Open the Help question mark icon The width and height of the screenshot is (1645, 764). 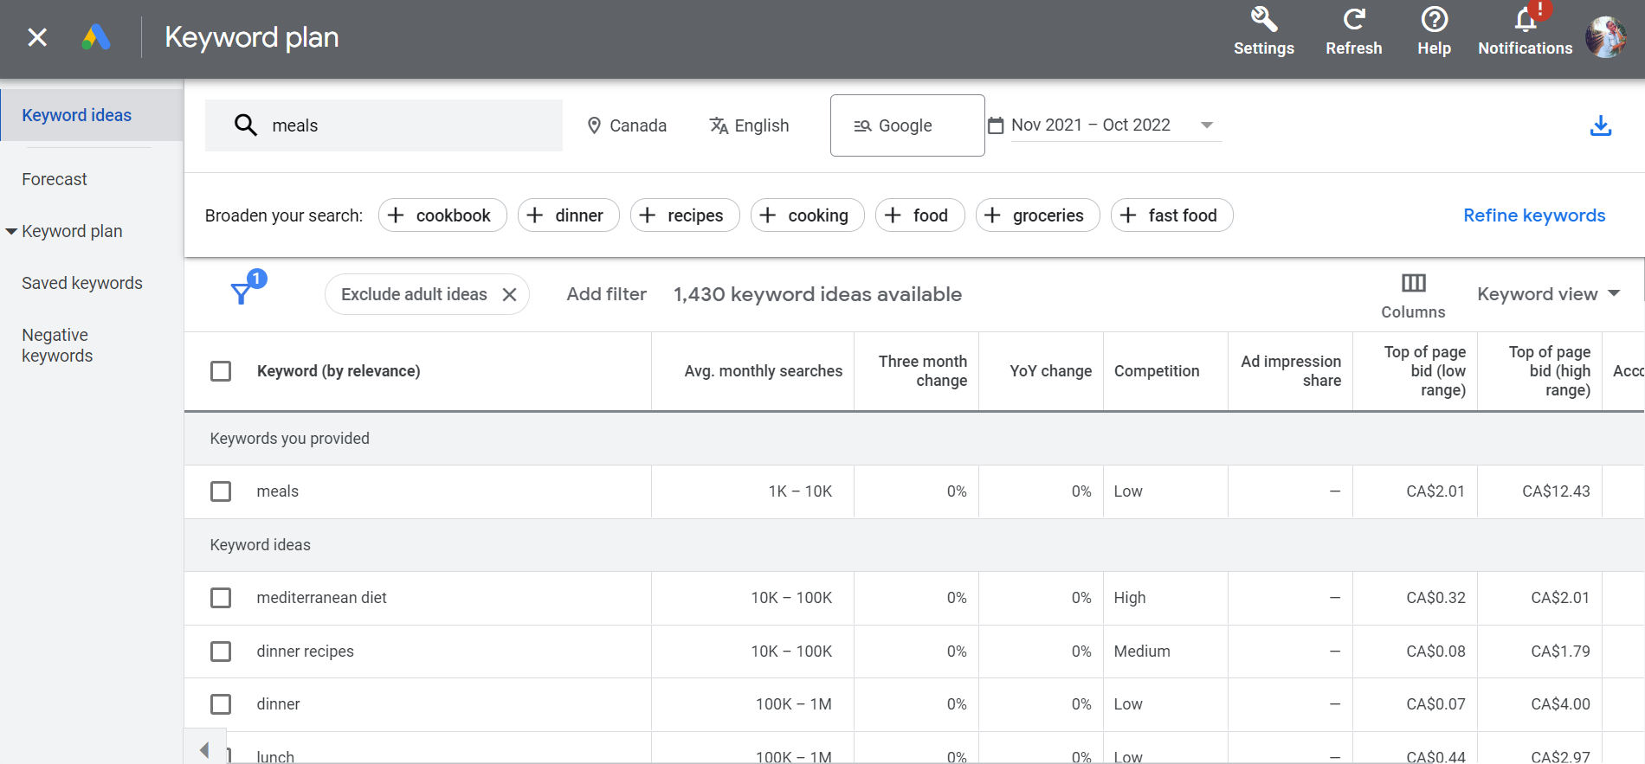click(x=1434, y=21)
